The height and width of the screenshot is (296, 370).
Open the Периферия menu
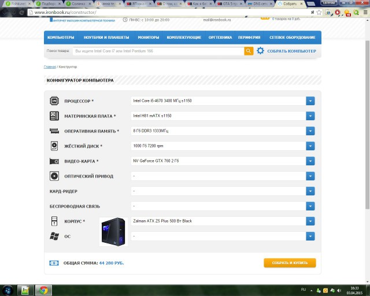(249, 38)
